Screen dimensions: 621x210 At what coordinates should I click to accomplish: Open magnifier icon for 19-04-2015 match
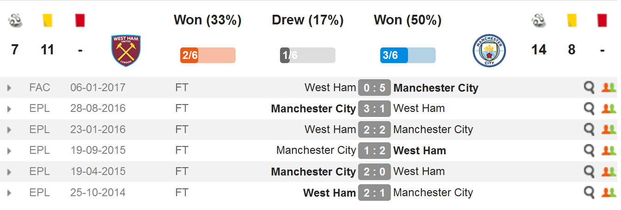[589, 171]
